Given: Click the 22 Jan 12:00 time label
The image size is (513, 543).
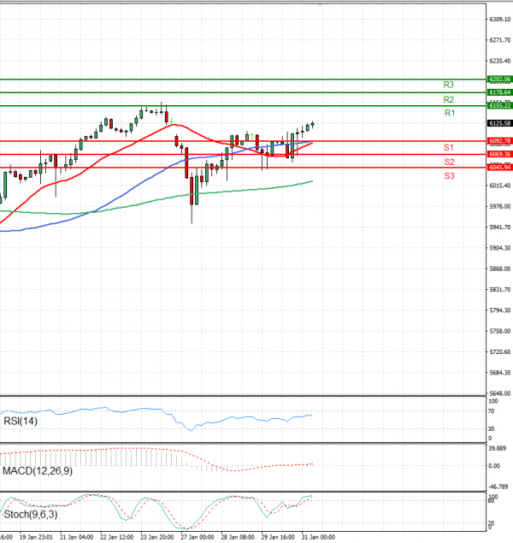Looking at the screenshot, I should [116, 537].
